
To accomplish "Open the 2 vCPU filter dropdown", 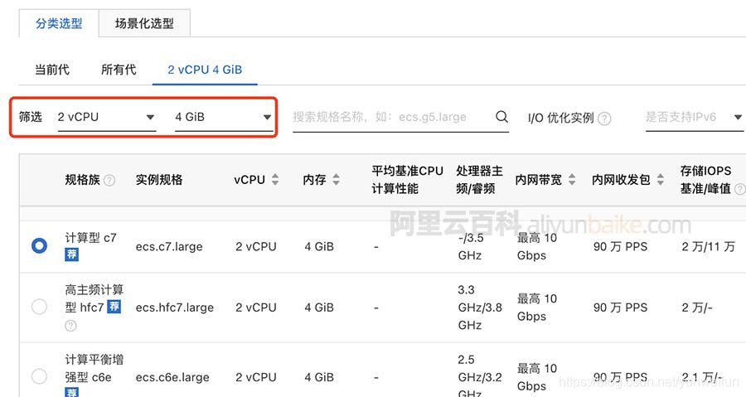I will point(107,118).
